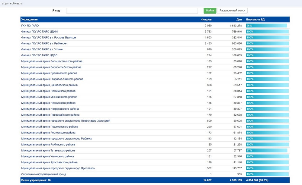Open Расширенный поиск advanced search

[x=232, y=10]
